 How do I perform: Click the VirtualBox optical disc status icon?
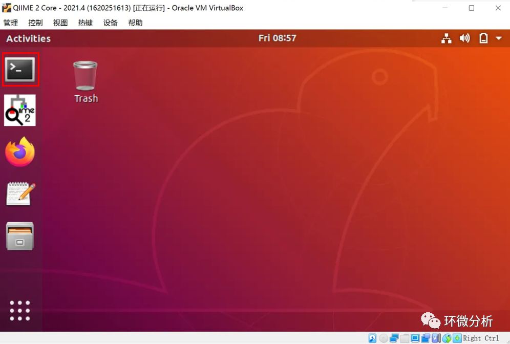(383, 338)
